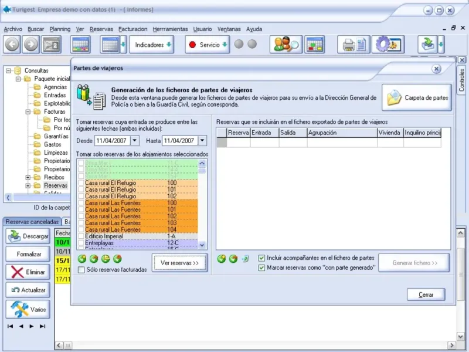The image size is (469, 352).
Task: Check Casa rural El Refugio 102
Action: coord(81,196)
